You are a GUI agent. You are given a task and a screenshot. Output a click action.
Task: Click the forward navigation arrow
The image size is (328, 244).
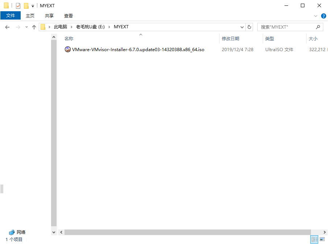point(18,27)
